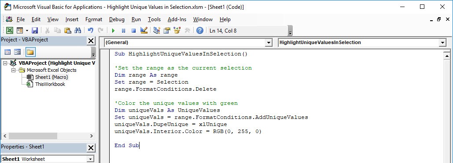Collapse the Microsoft Excel Objects folder
This screenshot has height=163, width=453.
(x=13, y=70)
